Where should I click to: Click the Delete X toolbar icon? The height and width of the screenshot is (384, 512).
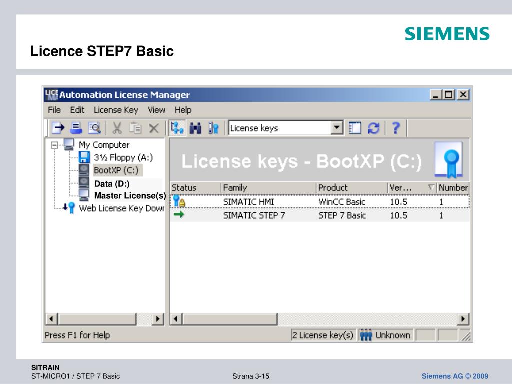coord(154,128)
